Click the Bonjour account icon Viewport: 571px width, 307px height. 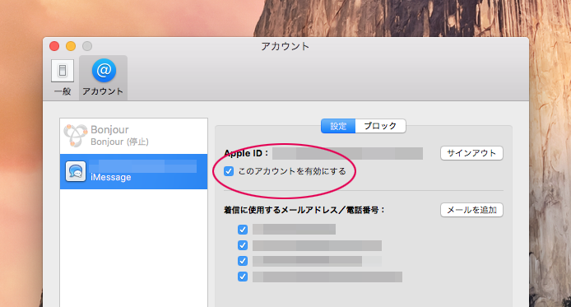pos(76,135)
